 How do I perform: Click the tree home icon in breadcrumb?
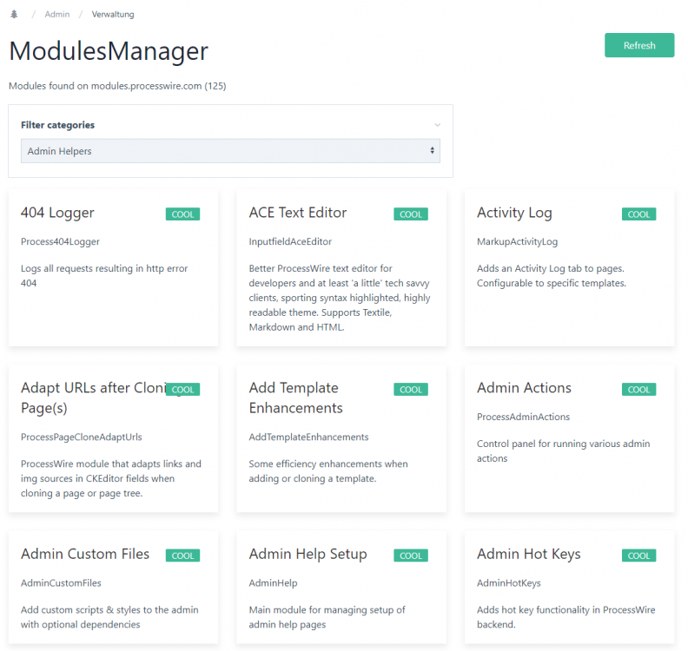click(x=14, y=15)
